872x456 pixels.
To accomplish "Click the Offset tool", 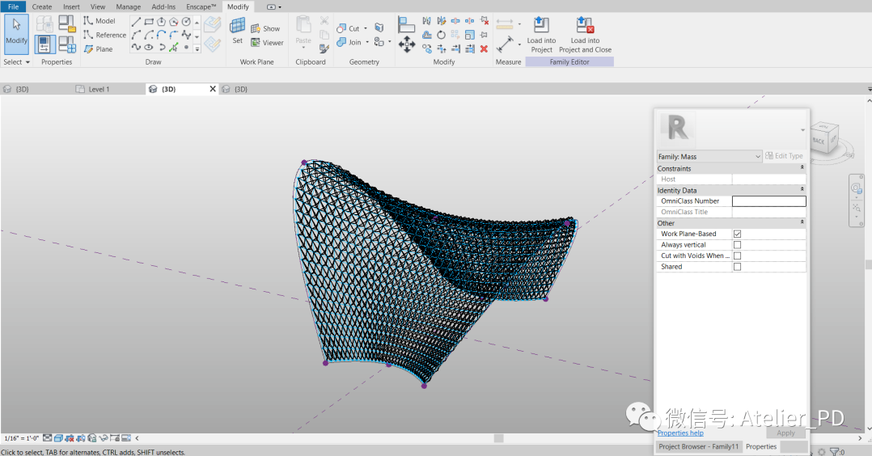I will (x=426, y=35).
